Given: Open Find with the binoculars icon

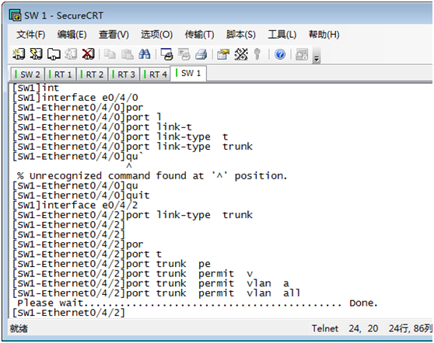Looking at the screenshot, I should (x=145, y=54).
